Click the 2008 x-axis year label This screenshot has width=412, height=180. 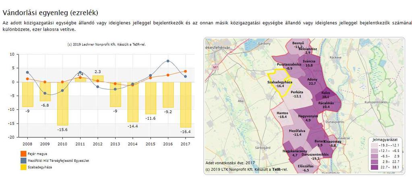[x=28, y=144]
